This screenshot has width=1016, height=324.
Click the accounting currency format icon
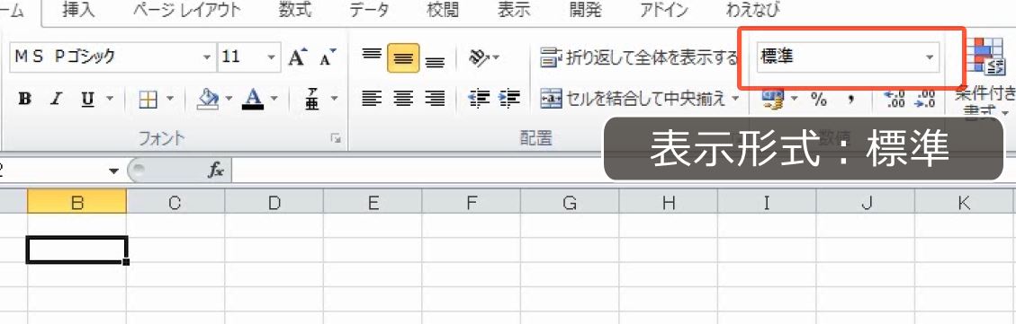coord(772,99)
